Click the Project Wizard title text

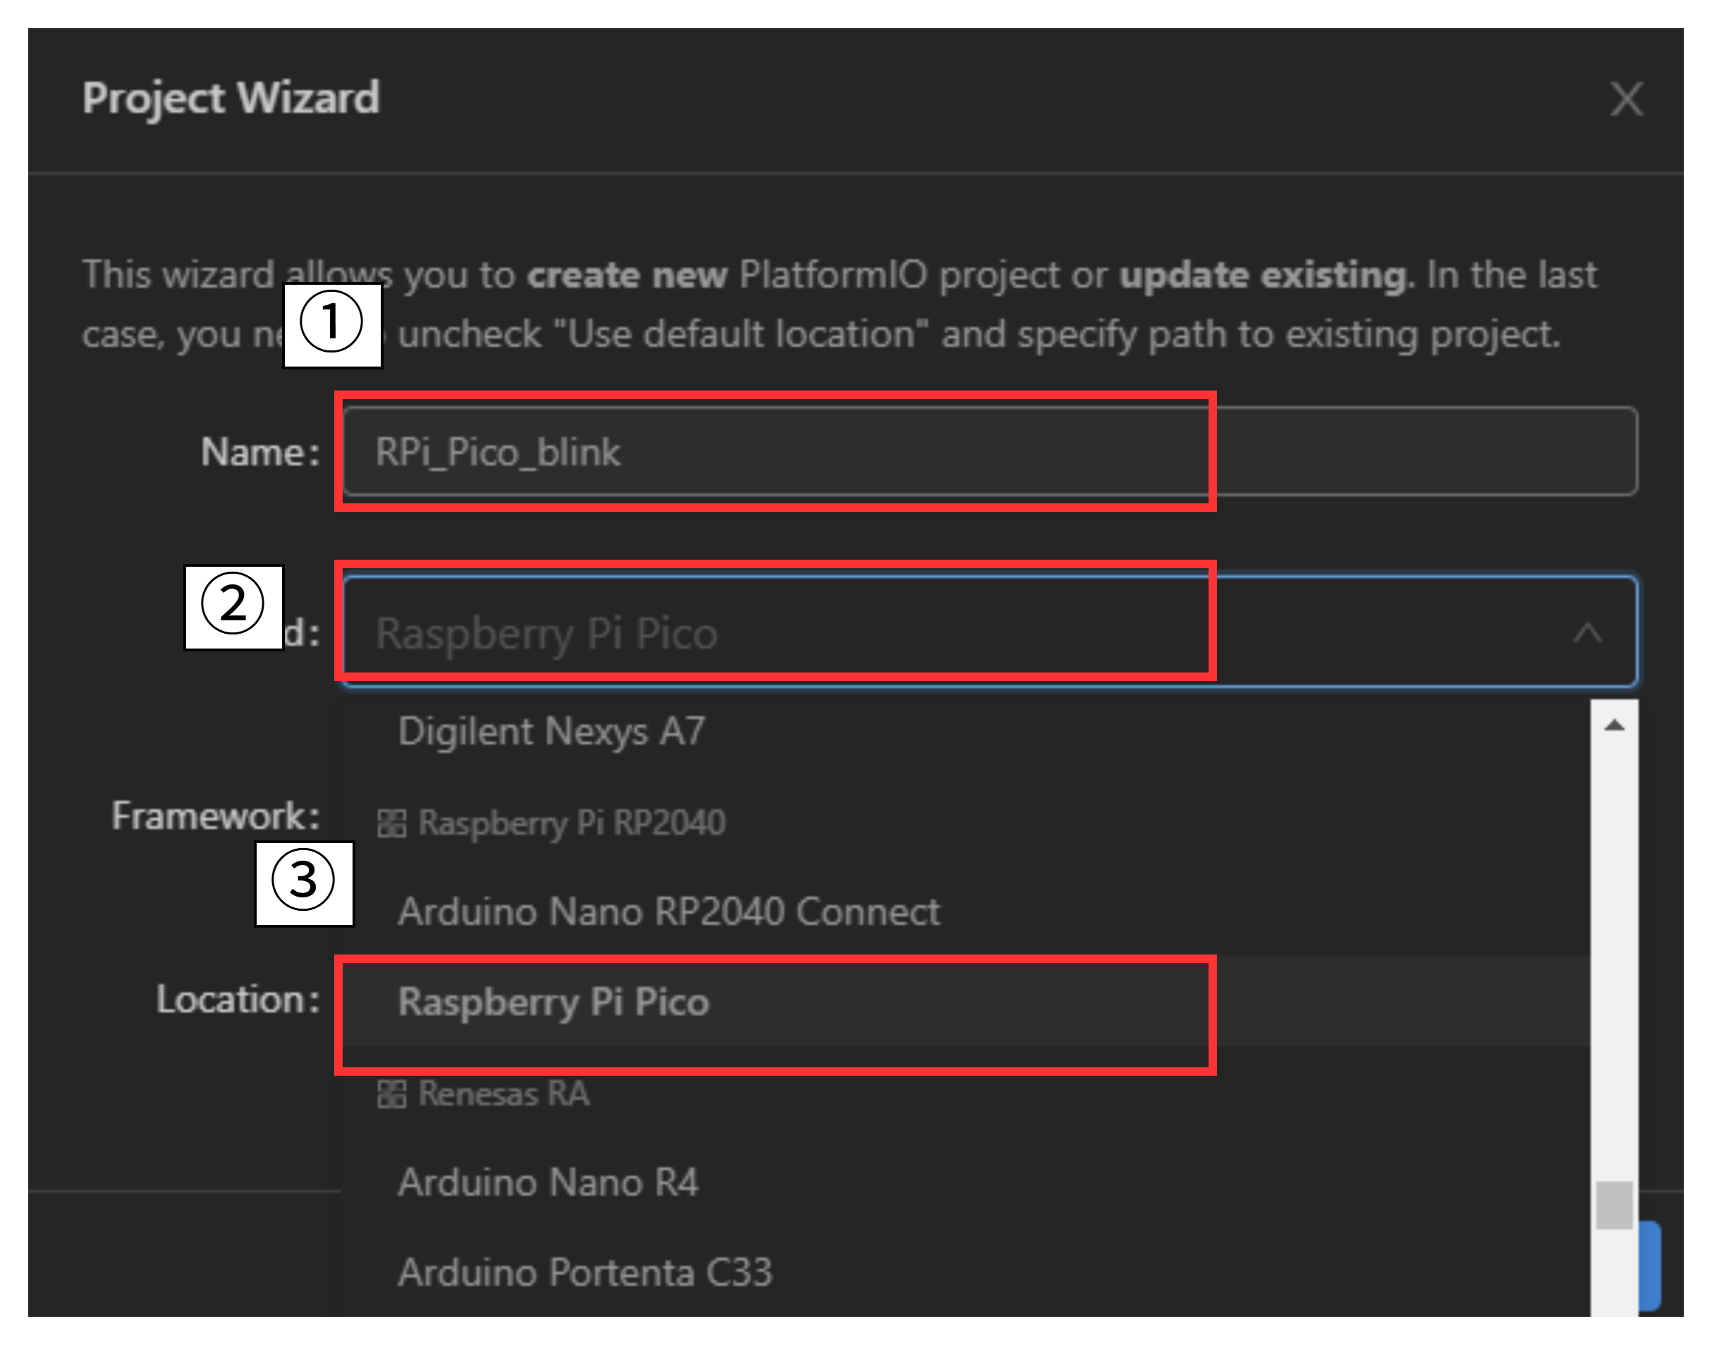click(231, 98)
